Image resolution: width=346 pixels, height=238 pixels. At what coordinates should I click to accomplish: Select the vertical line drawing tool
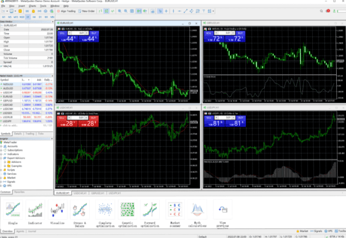174,11
